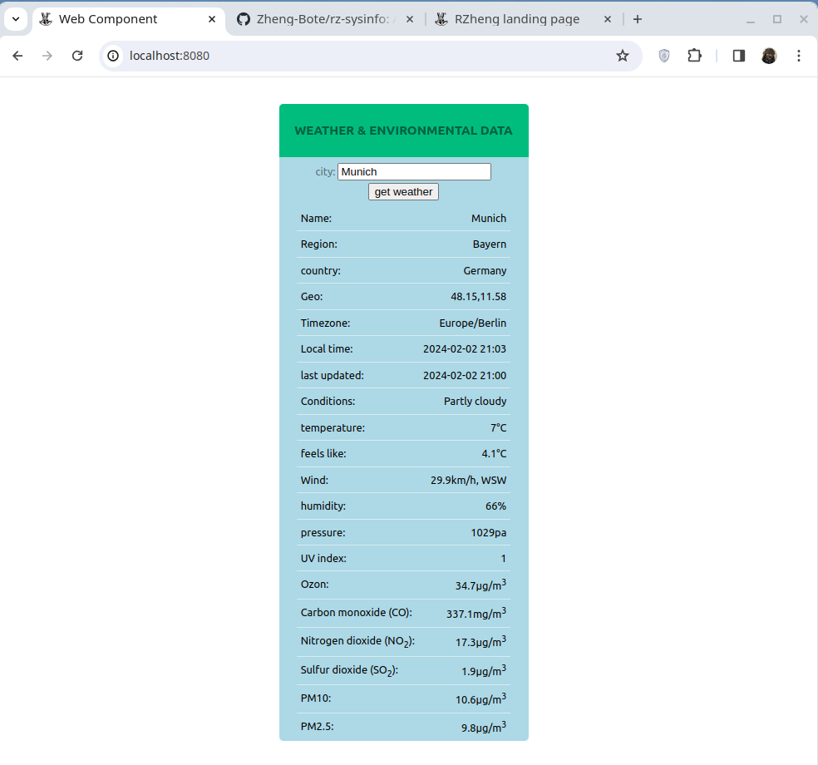Toggle the browser side panel icon
This screenshot has height=765, width=818.
coord(739,56)
